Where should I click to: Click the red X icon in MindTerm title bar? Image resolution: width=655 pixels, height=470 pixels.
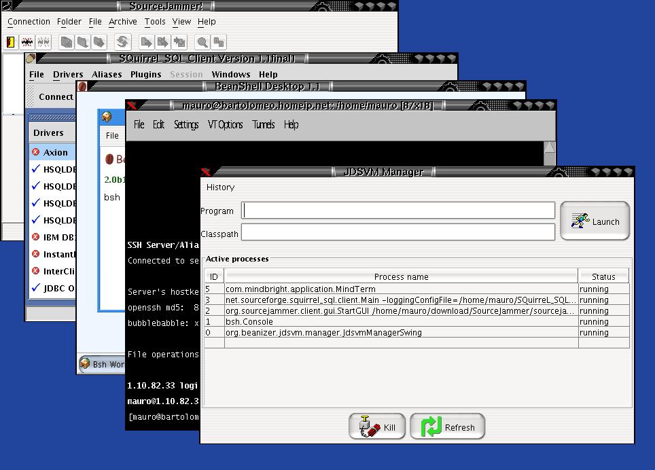pos(132,105)
